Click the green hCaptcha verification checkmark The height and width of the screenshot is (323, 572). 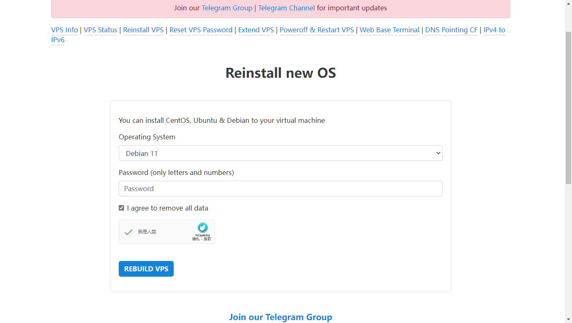click(129, 232)
